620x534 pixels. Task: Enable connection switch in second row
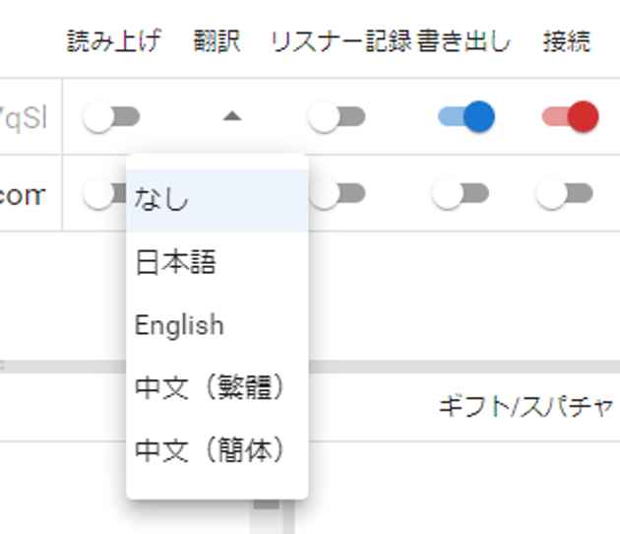point(565,195)
